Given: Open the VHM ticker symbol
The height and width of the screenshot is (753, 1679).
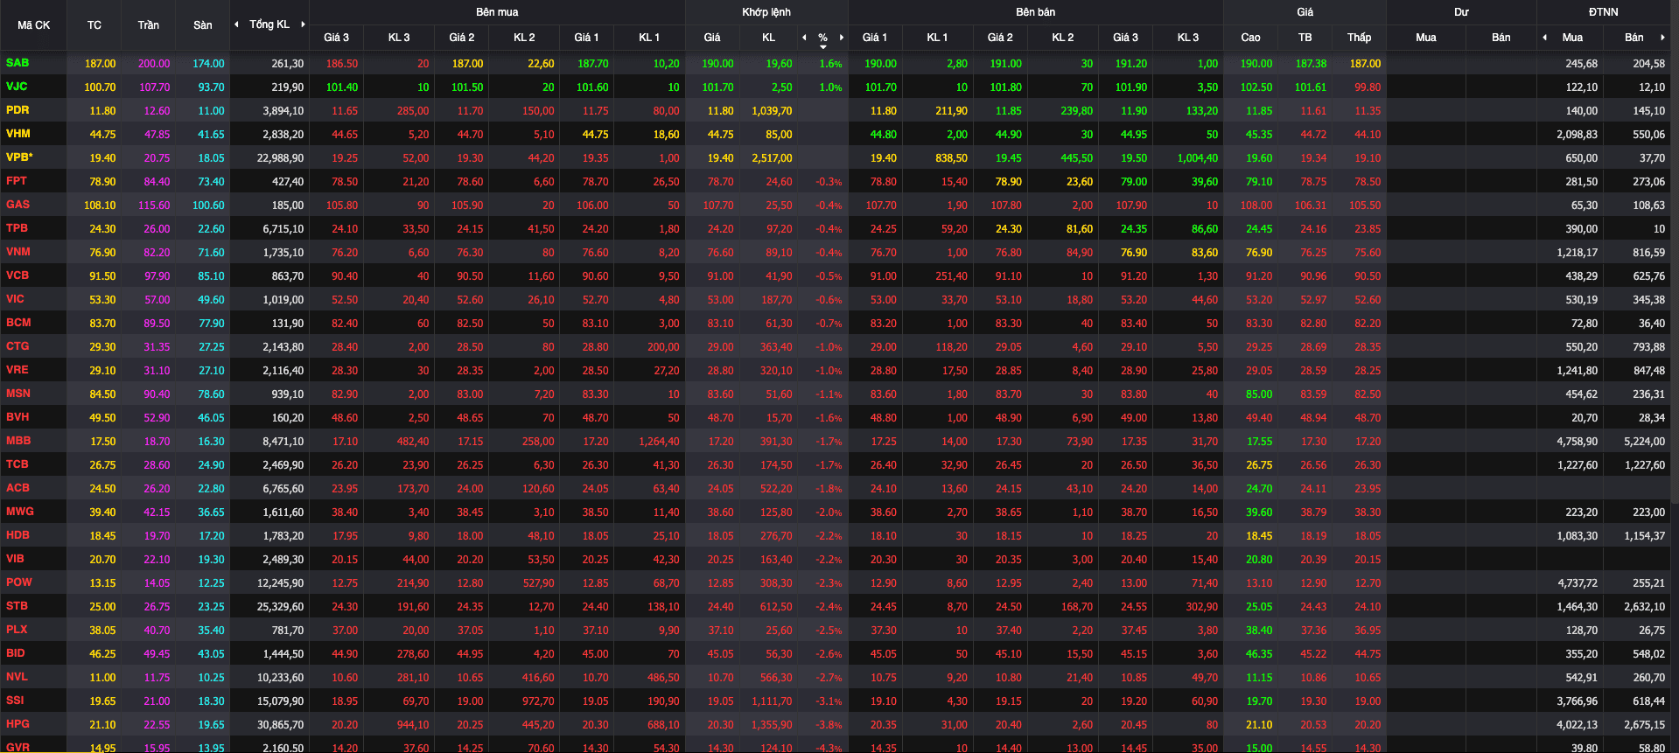Looking at the screenshot, I should point(17,134).
